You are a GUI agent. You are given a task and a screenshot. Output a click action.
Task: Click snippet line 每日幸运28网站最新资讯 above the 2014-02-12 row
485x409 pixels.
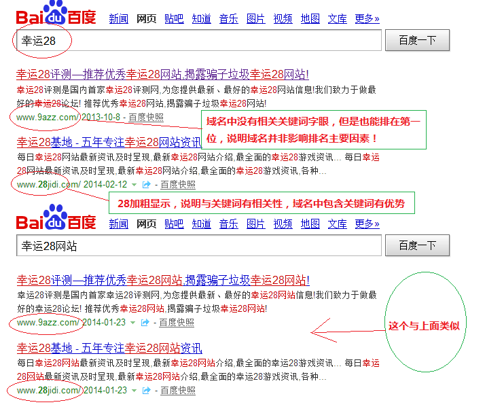(x=198, y=158)
